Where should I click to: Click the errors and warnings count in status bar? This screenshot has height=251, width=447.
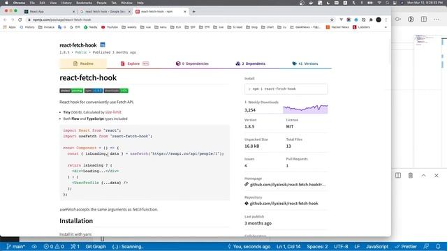[54, 246]
